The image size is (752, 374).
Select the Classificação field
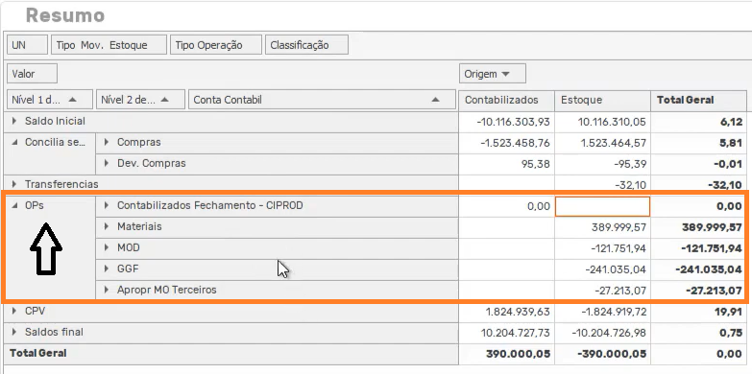[x=306, y=45]
